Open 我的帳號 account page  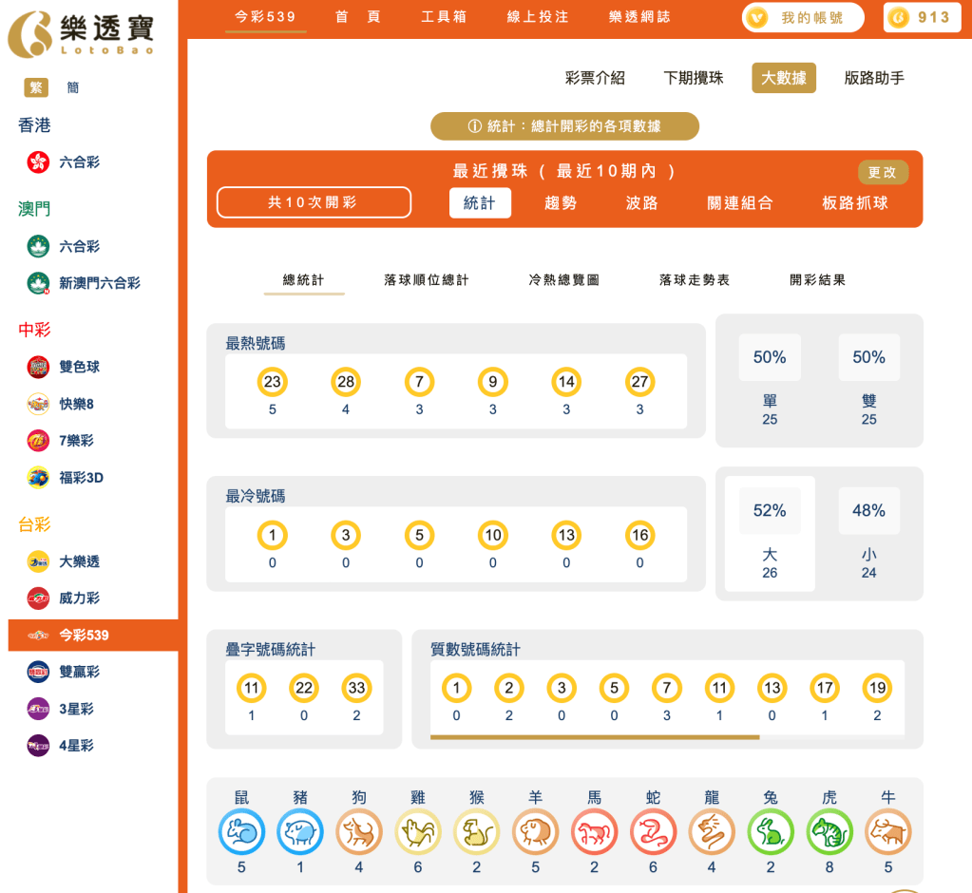[801, 17]
